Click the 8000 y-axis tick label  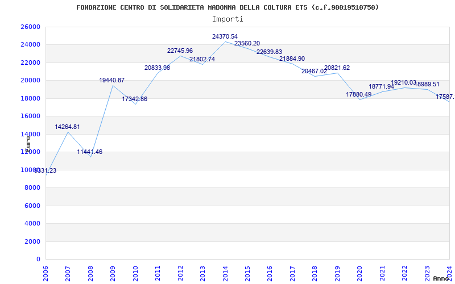tap(32, 188)
